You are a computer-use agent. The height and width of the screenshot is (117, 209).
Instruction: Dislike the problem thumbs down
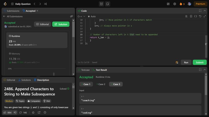15,113
